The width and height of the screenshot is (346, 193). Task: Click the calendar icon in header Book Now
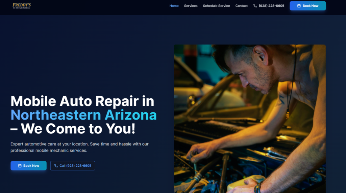click(299, 6)
